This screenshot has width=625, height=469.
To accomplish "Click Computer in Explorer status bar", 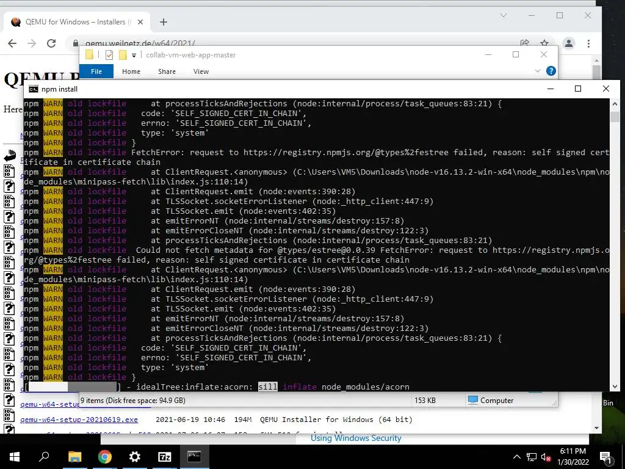I will [x=491, y=401].
